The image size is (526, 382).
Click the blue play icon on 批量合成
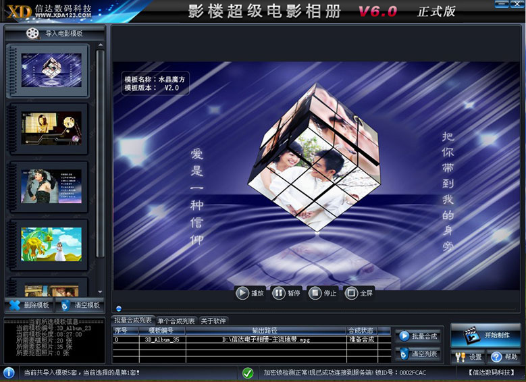pos(404,336)
